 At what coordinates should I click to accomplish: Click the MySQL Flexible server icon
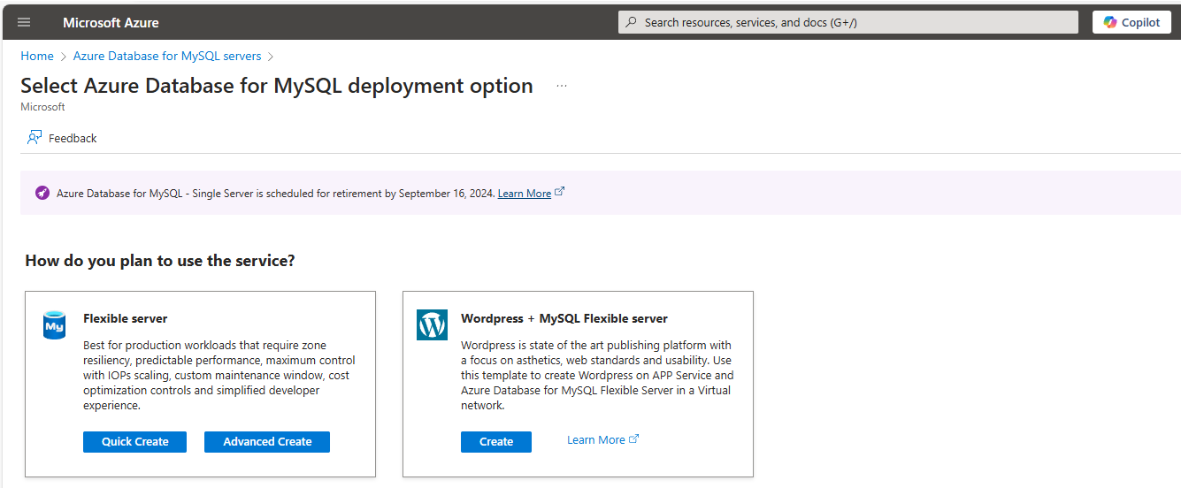pyautogui.click(x=55, y=325)
